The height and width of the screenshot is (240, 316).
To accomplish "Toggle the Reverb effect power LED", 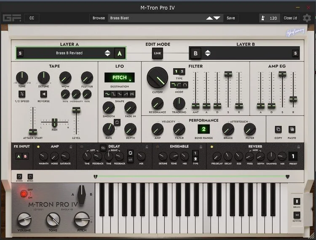I will click(212, 147).
